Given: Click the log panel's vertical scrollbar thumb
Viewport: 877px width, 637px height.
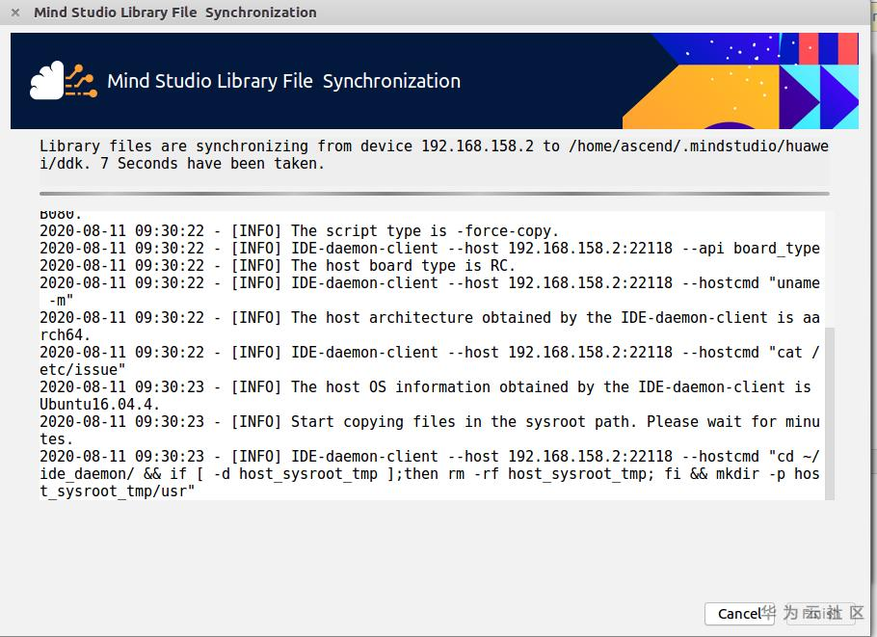Looking at the screenshot, I should click(830, 412).
